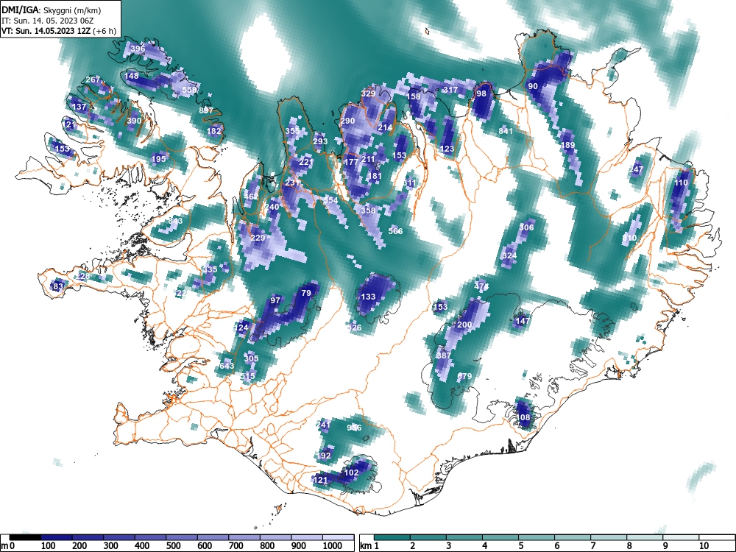Click the visibility value 679

[x=464, y=376]
